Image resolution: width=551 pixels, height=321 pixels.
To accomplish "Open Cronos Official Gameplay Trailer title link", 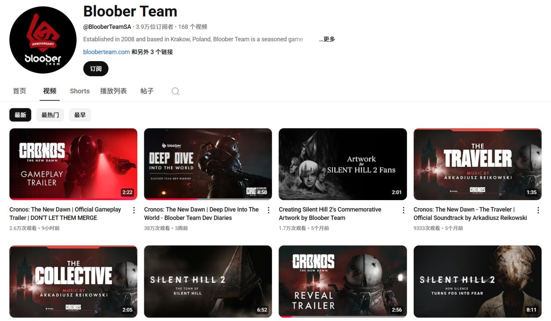I will [65, 213].
